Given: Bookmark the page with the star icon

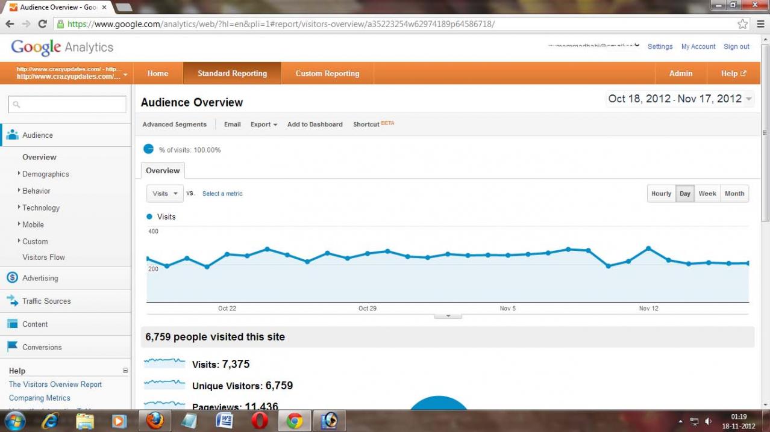Looking at the screenshot, I should pos(742,24).
